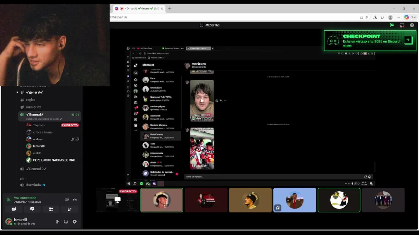The width and height of the screenshot is (419, 235).
Task: Disconnect from voice with hang-up icon
Action: pos(75,200)
